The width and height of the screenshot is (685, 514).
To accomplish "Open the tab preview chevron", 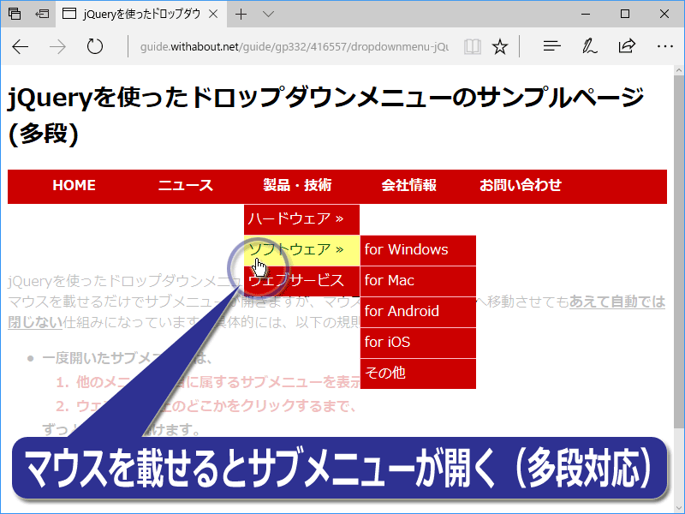I will pyautogui.click(x=268, y=14).
